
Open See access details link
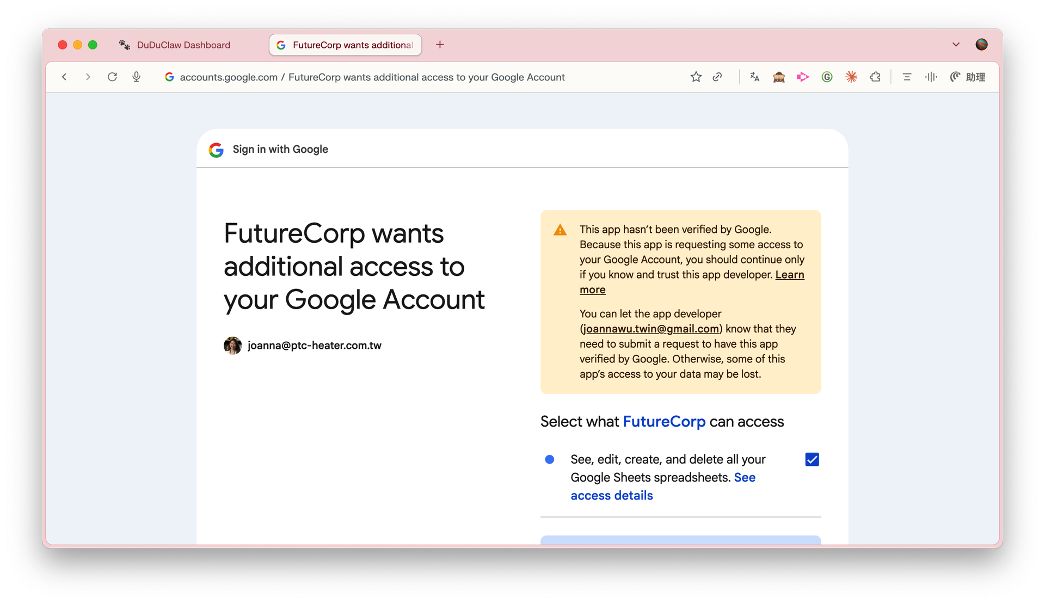pos(663,486)
